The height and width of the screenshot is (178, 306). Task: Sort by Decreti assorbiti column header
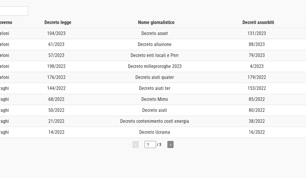(258, 23)
